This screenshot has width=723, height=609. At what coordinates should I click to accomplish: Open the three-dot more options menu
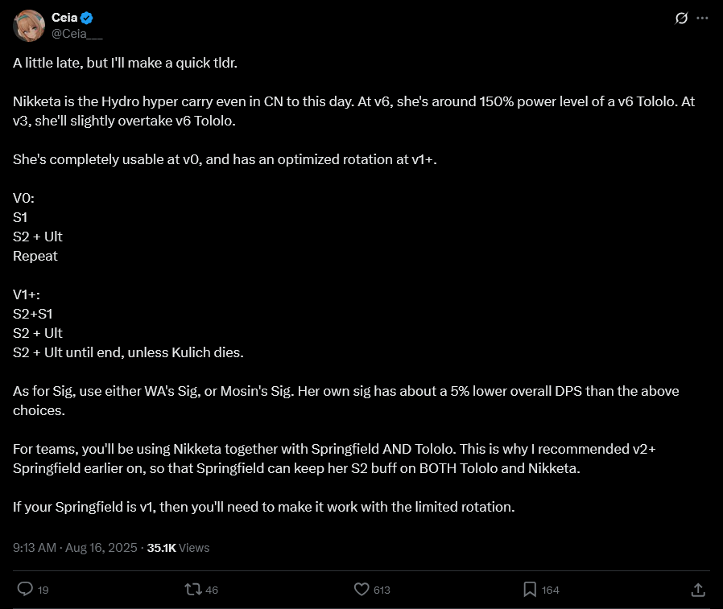(x=702, y=18)
